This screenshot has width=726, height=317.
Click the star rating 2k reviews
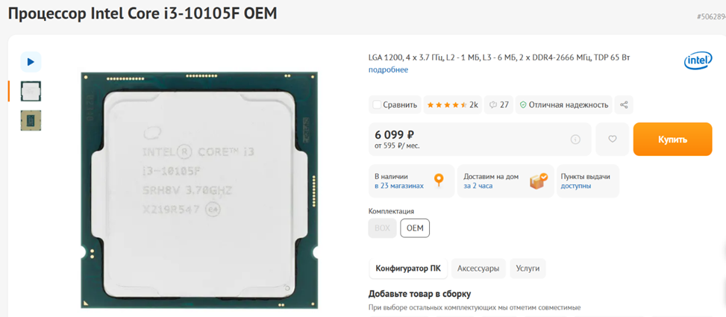tap(452, 104)
